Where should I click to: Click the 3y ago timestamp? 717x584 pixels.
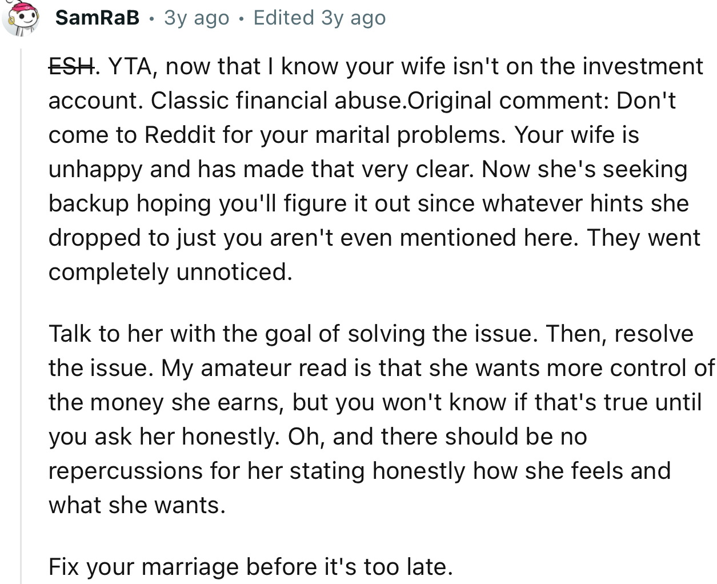(x=195, y=18)
